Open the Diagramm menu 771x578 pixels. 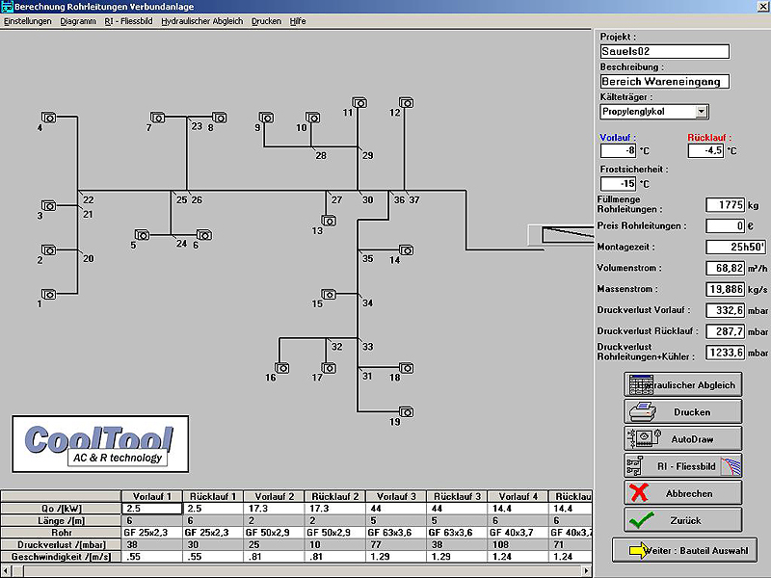point(78,20)
